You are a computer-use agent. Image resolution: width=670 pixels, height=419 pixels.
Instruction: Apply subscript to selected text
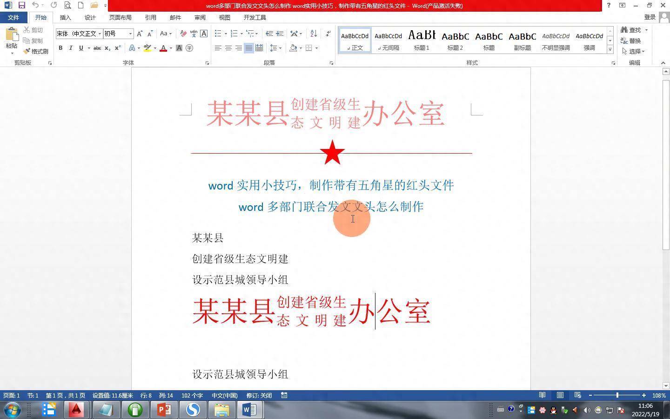point(107,48)
